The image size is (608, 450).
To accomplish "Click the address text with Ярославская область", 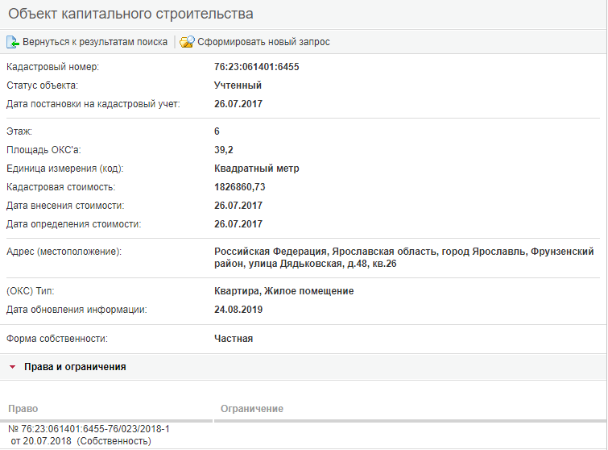I will [x=403, y=258].
